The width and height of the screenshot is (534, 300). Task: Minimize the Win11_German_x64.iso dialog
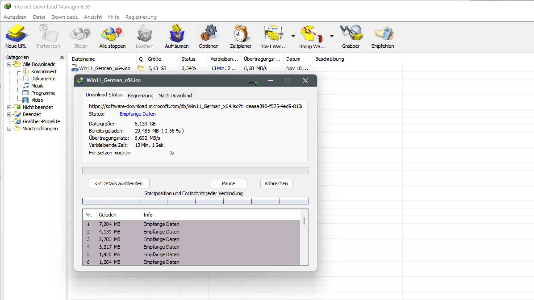tap(270, 81)
